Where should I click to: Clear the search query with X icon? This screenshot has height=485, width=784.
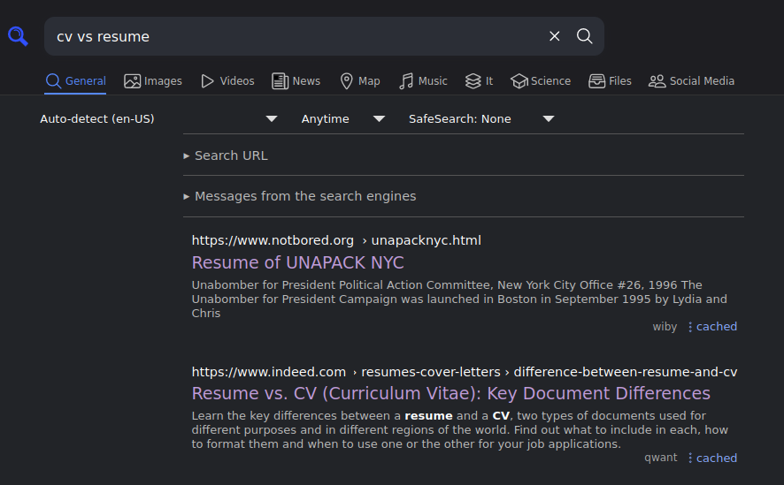tap(555, 36)
